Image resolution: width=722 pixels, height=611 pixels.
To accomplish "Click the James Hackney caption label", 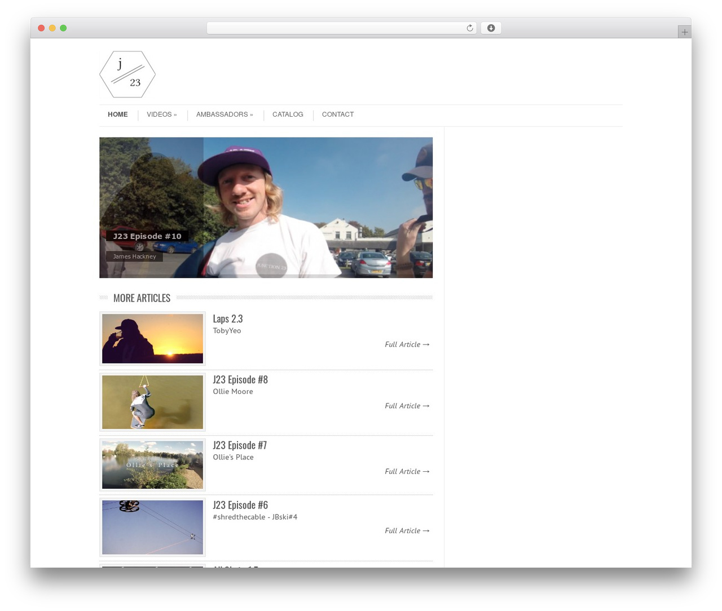I will click(x=134, y=256).
